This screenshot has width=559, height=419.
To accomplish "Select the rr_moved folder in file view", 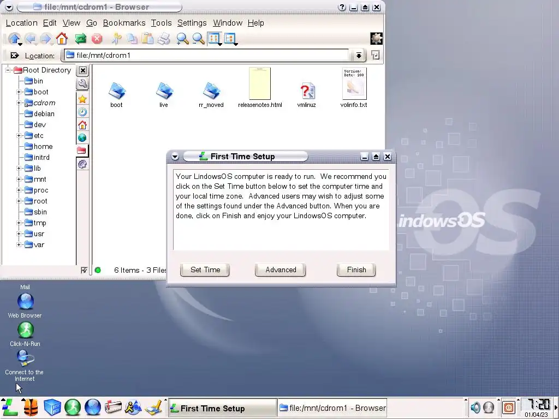I will (211, 95).
